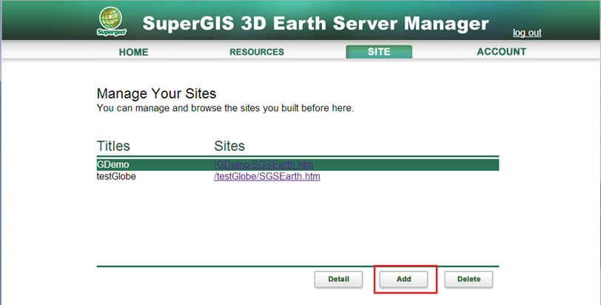Open the HOME tab
This screenshot has width=601, height=305.
[x=133, y=52]
